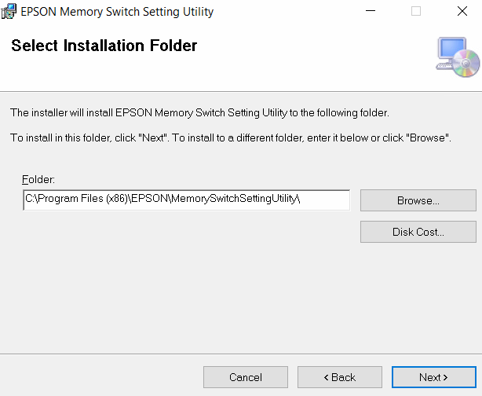Click the 'installer will install' description line

pyautogui.click(x=199, y=112)
